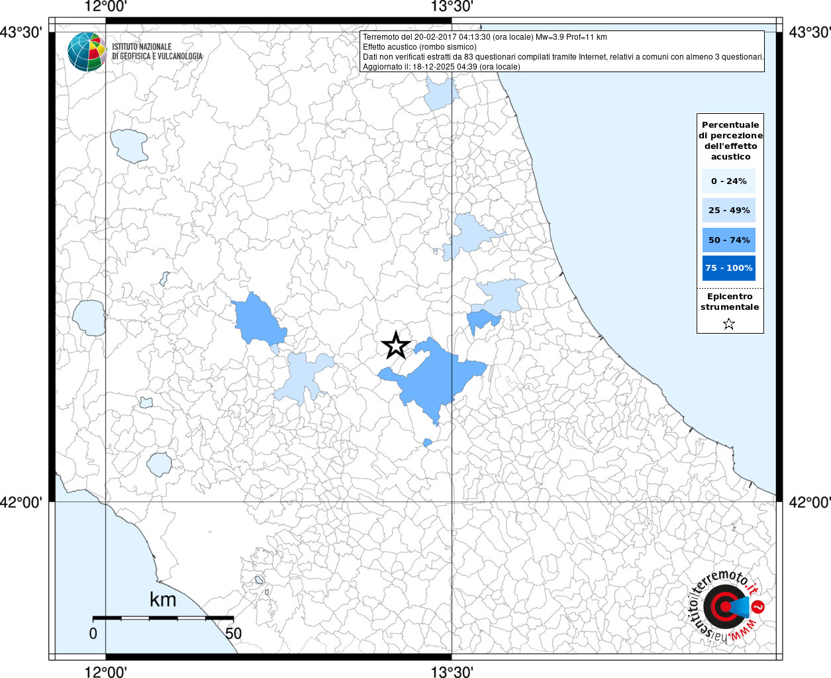
Task: Click the star symbol in the legend
Action: click(729, 324)
